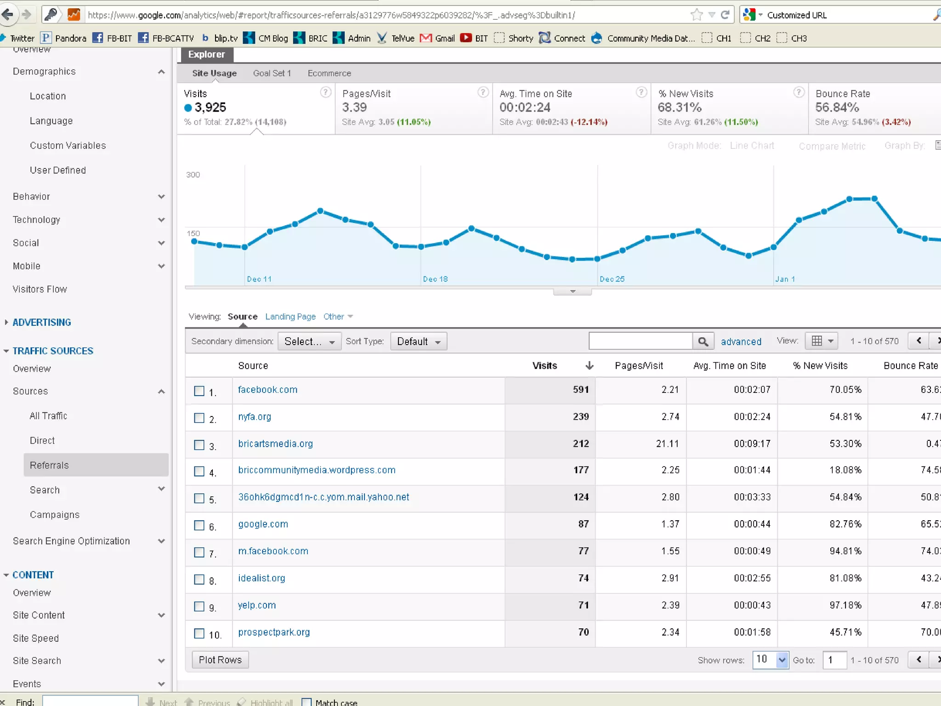Screen dimensions: 941x706
Task: Open the Other viewing dimension dropdown
Action: pos(338,317)
